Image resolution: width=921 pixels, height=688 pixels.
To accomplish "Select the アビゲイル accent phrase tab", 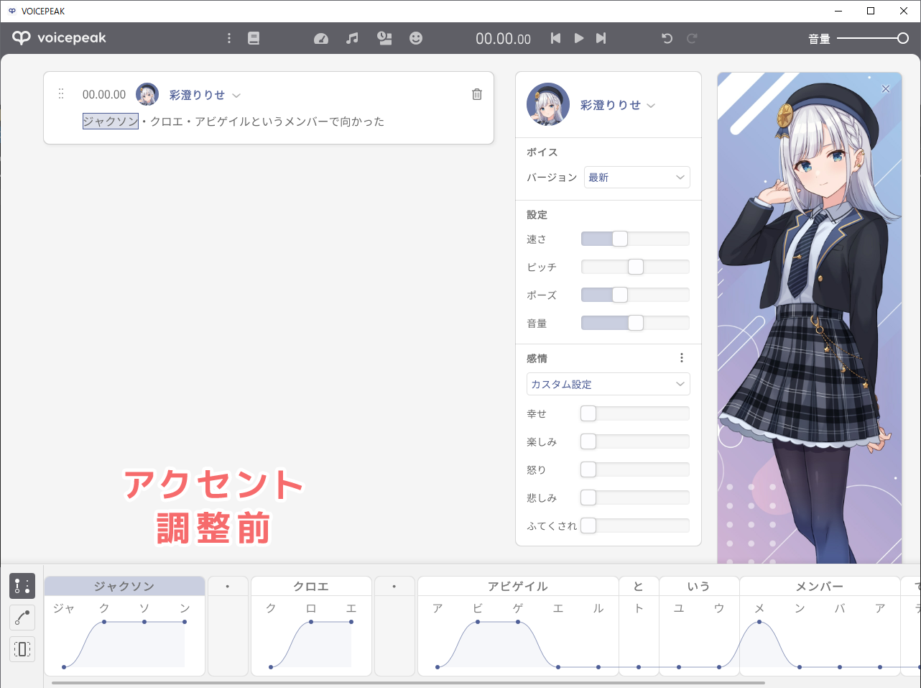I will [x=517, y=587].
